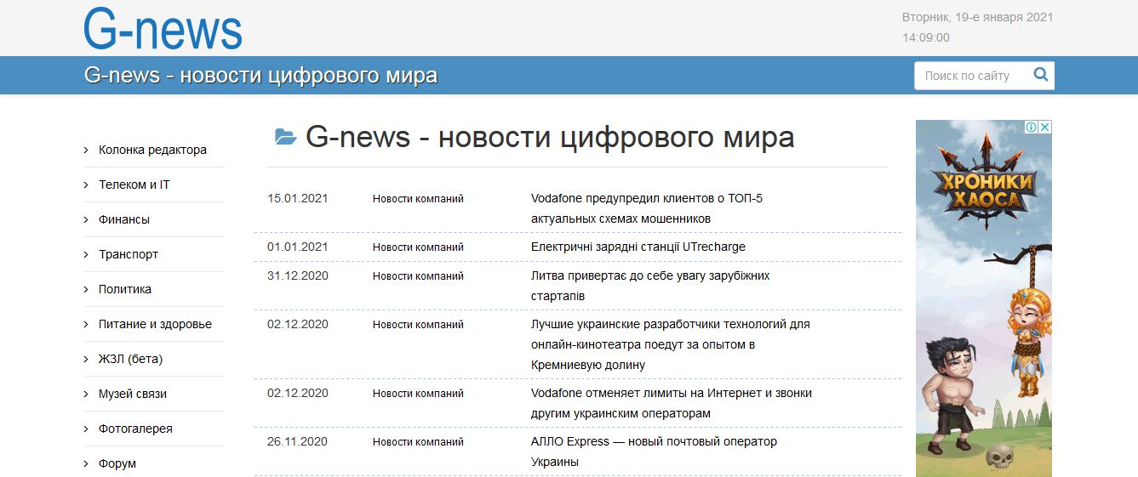Viewport: 1138px width, 477px height.
Task: Open the ad info icon on banner
Action: coord(1031,128)
